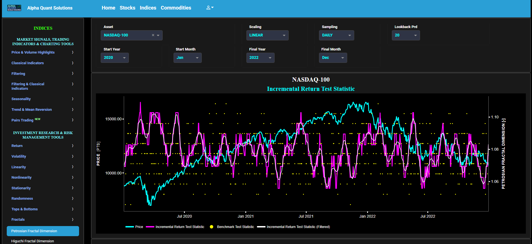This screenshot has height=244, width=532.
Task: Click the Alpha Quant Solutions logo icon
Action: coord(14,8)
